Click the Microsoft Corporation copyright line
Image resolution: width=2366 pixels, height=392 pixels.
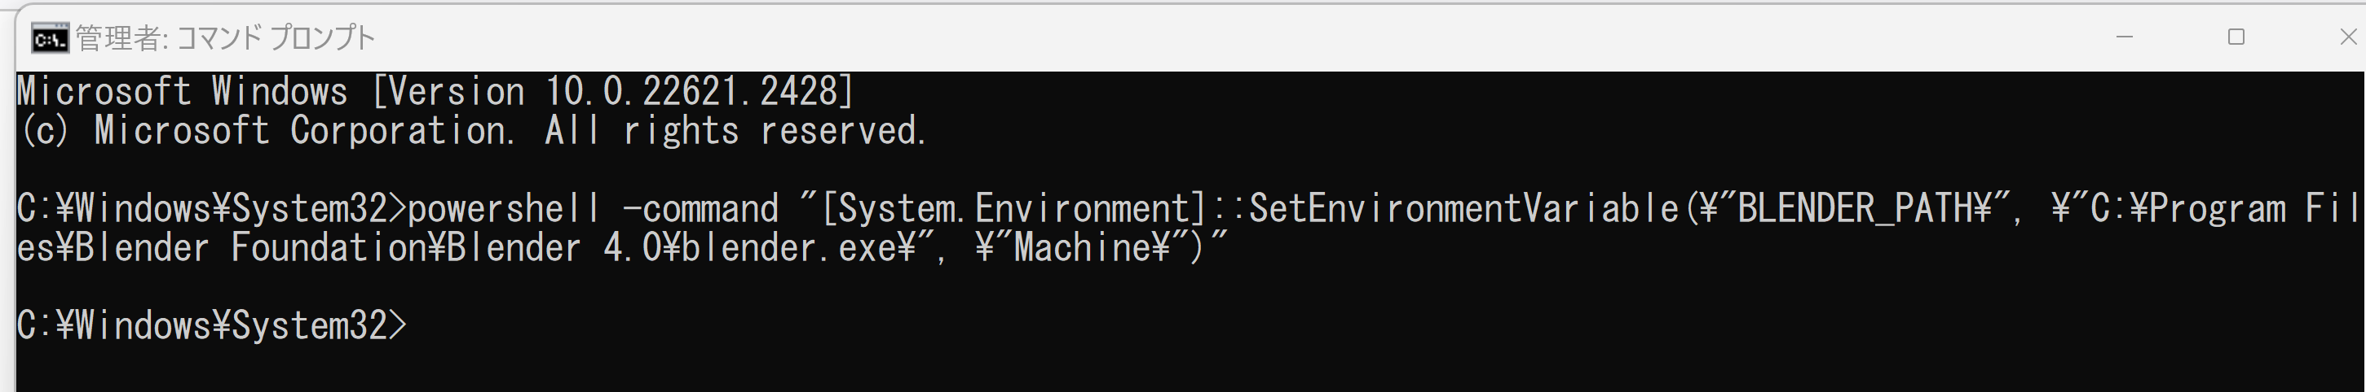[472, 131]
